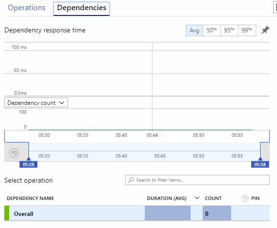
Task: Switch to the Operations tab
Action: (27, 8)
